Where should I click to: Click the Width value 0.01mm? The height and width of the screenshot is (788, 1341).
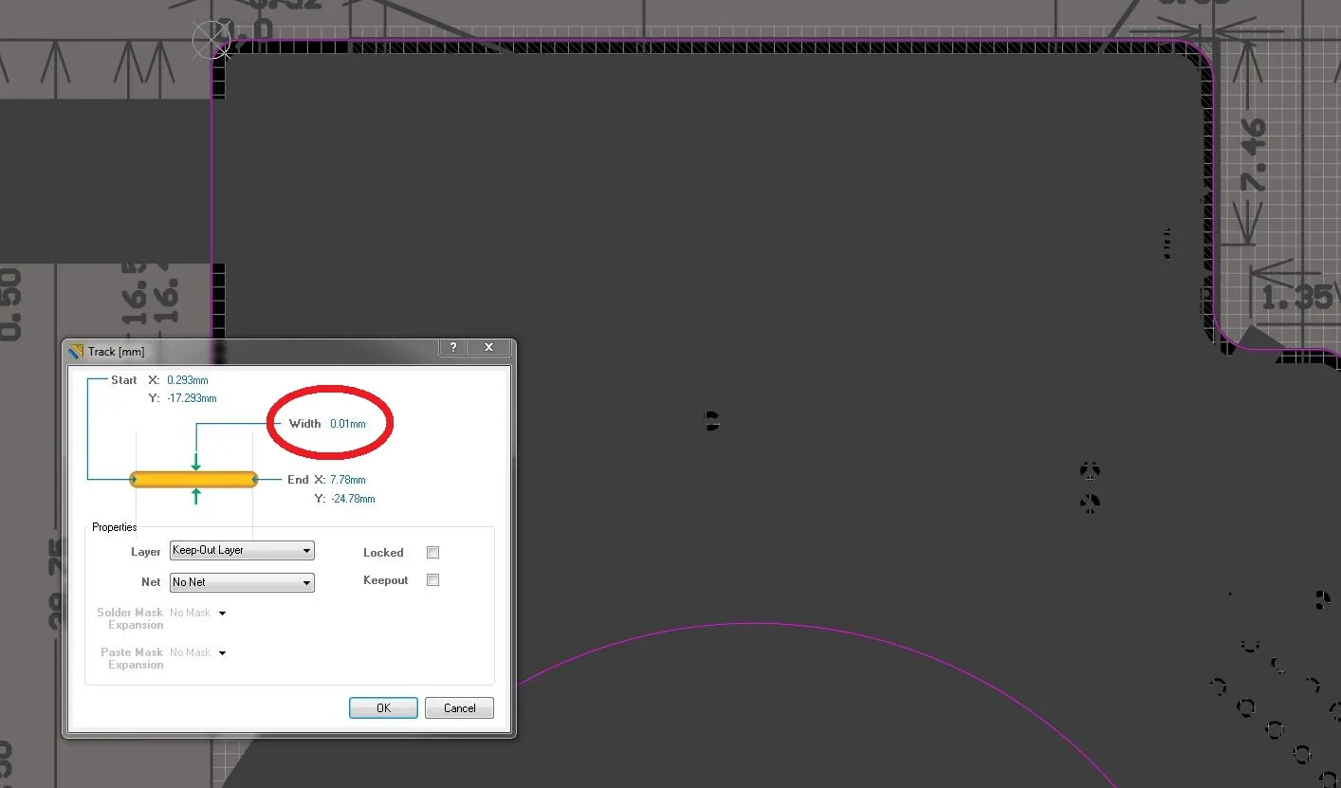[x=347, y=424]
